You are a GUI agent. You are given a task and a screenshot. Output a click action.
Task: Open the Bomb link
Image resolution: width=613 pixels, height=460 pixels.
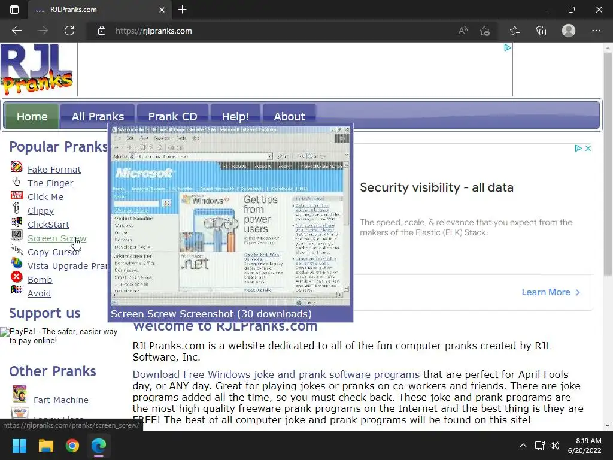coord(40,280)
